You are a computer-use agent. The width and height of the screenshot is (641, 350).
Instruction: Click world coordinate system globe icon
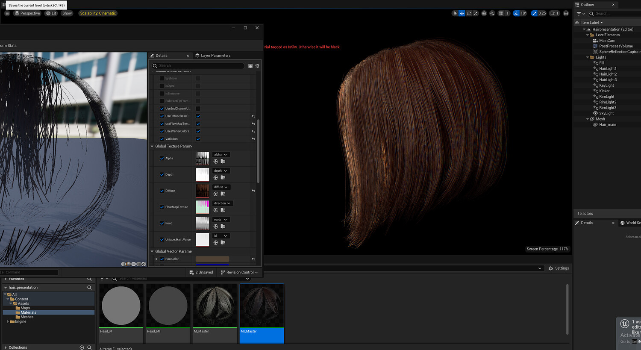click(x=484, y=13)
